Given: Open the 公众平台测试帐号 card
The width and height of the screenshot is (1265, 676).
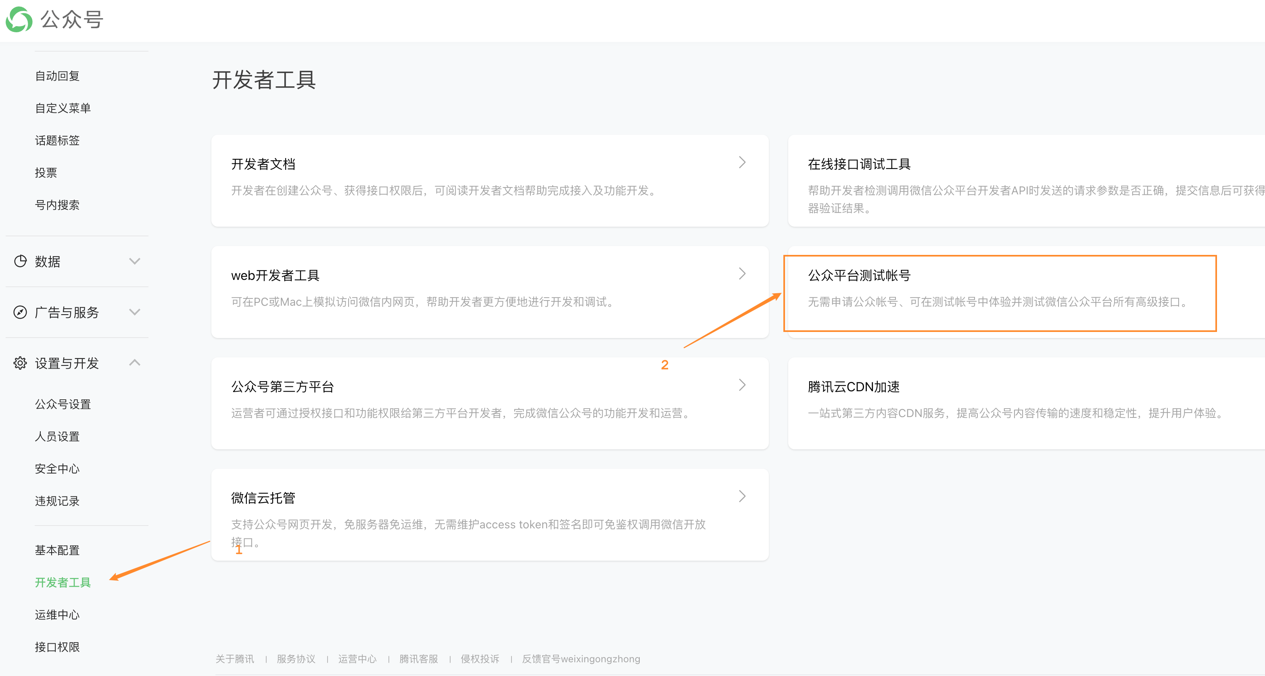Looking at the screenshot, I should (x=999, y=293).
